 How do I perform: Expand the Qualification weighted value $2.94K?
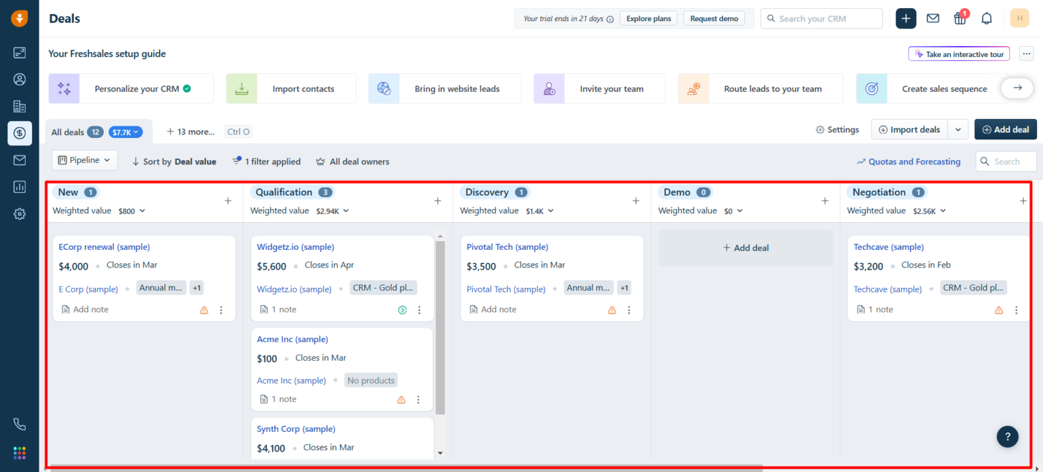(333, 211)
